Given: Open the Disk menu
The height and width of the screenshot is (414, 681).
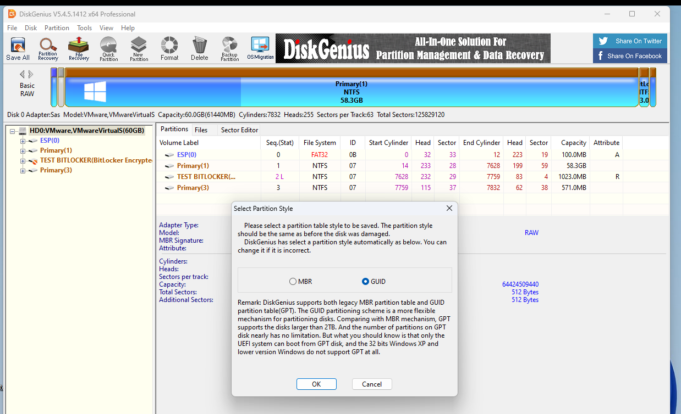Looking at the screenshot, I should [31, 28].
